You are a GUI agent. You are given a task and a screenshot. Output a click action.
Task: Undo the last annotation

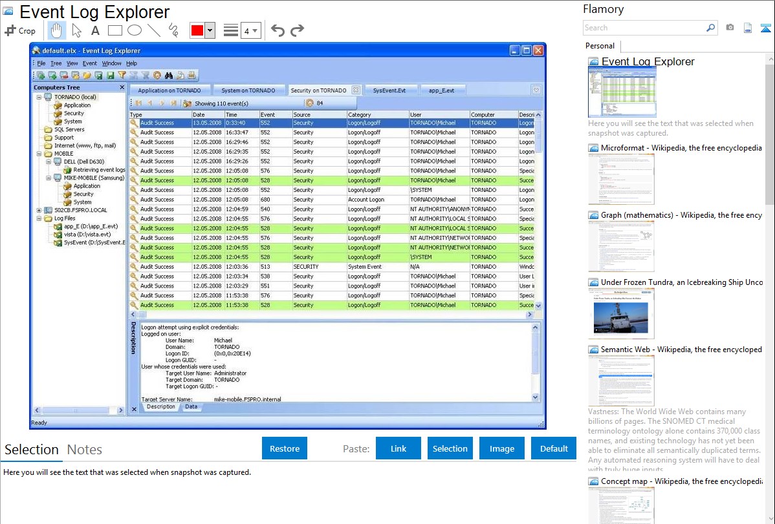point(278,30)
